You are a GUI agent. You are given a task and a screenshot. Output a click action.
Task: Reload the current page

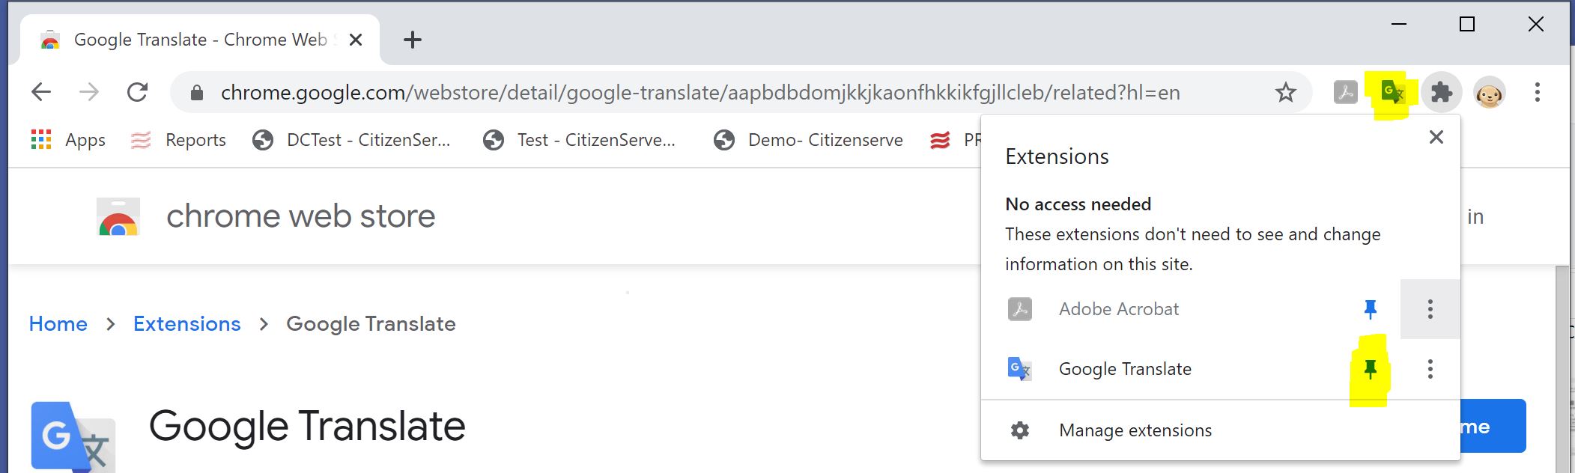point(138,93)
